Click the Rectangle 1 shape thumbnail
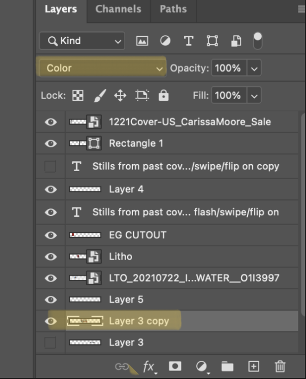306x379 pixels. click(85, 143)
